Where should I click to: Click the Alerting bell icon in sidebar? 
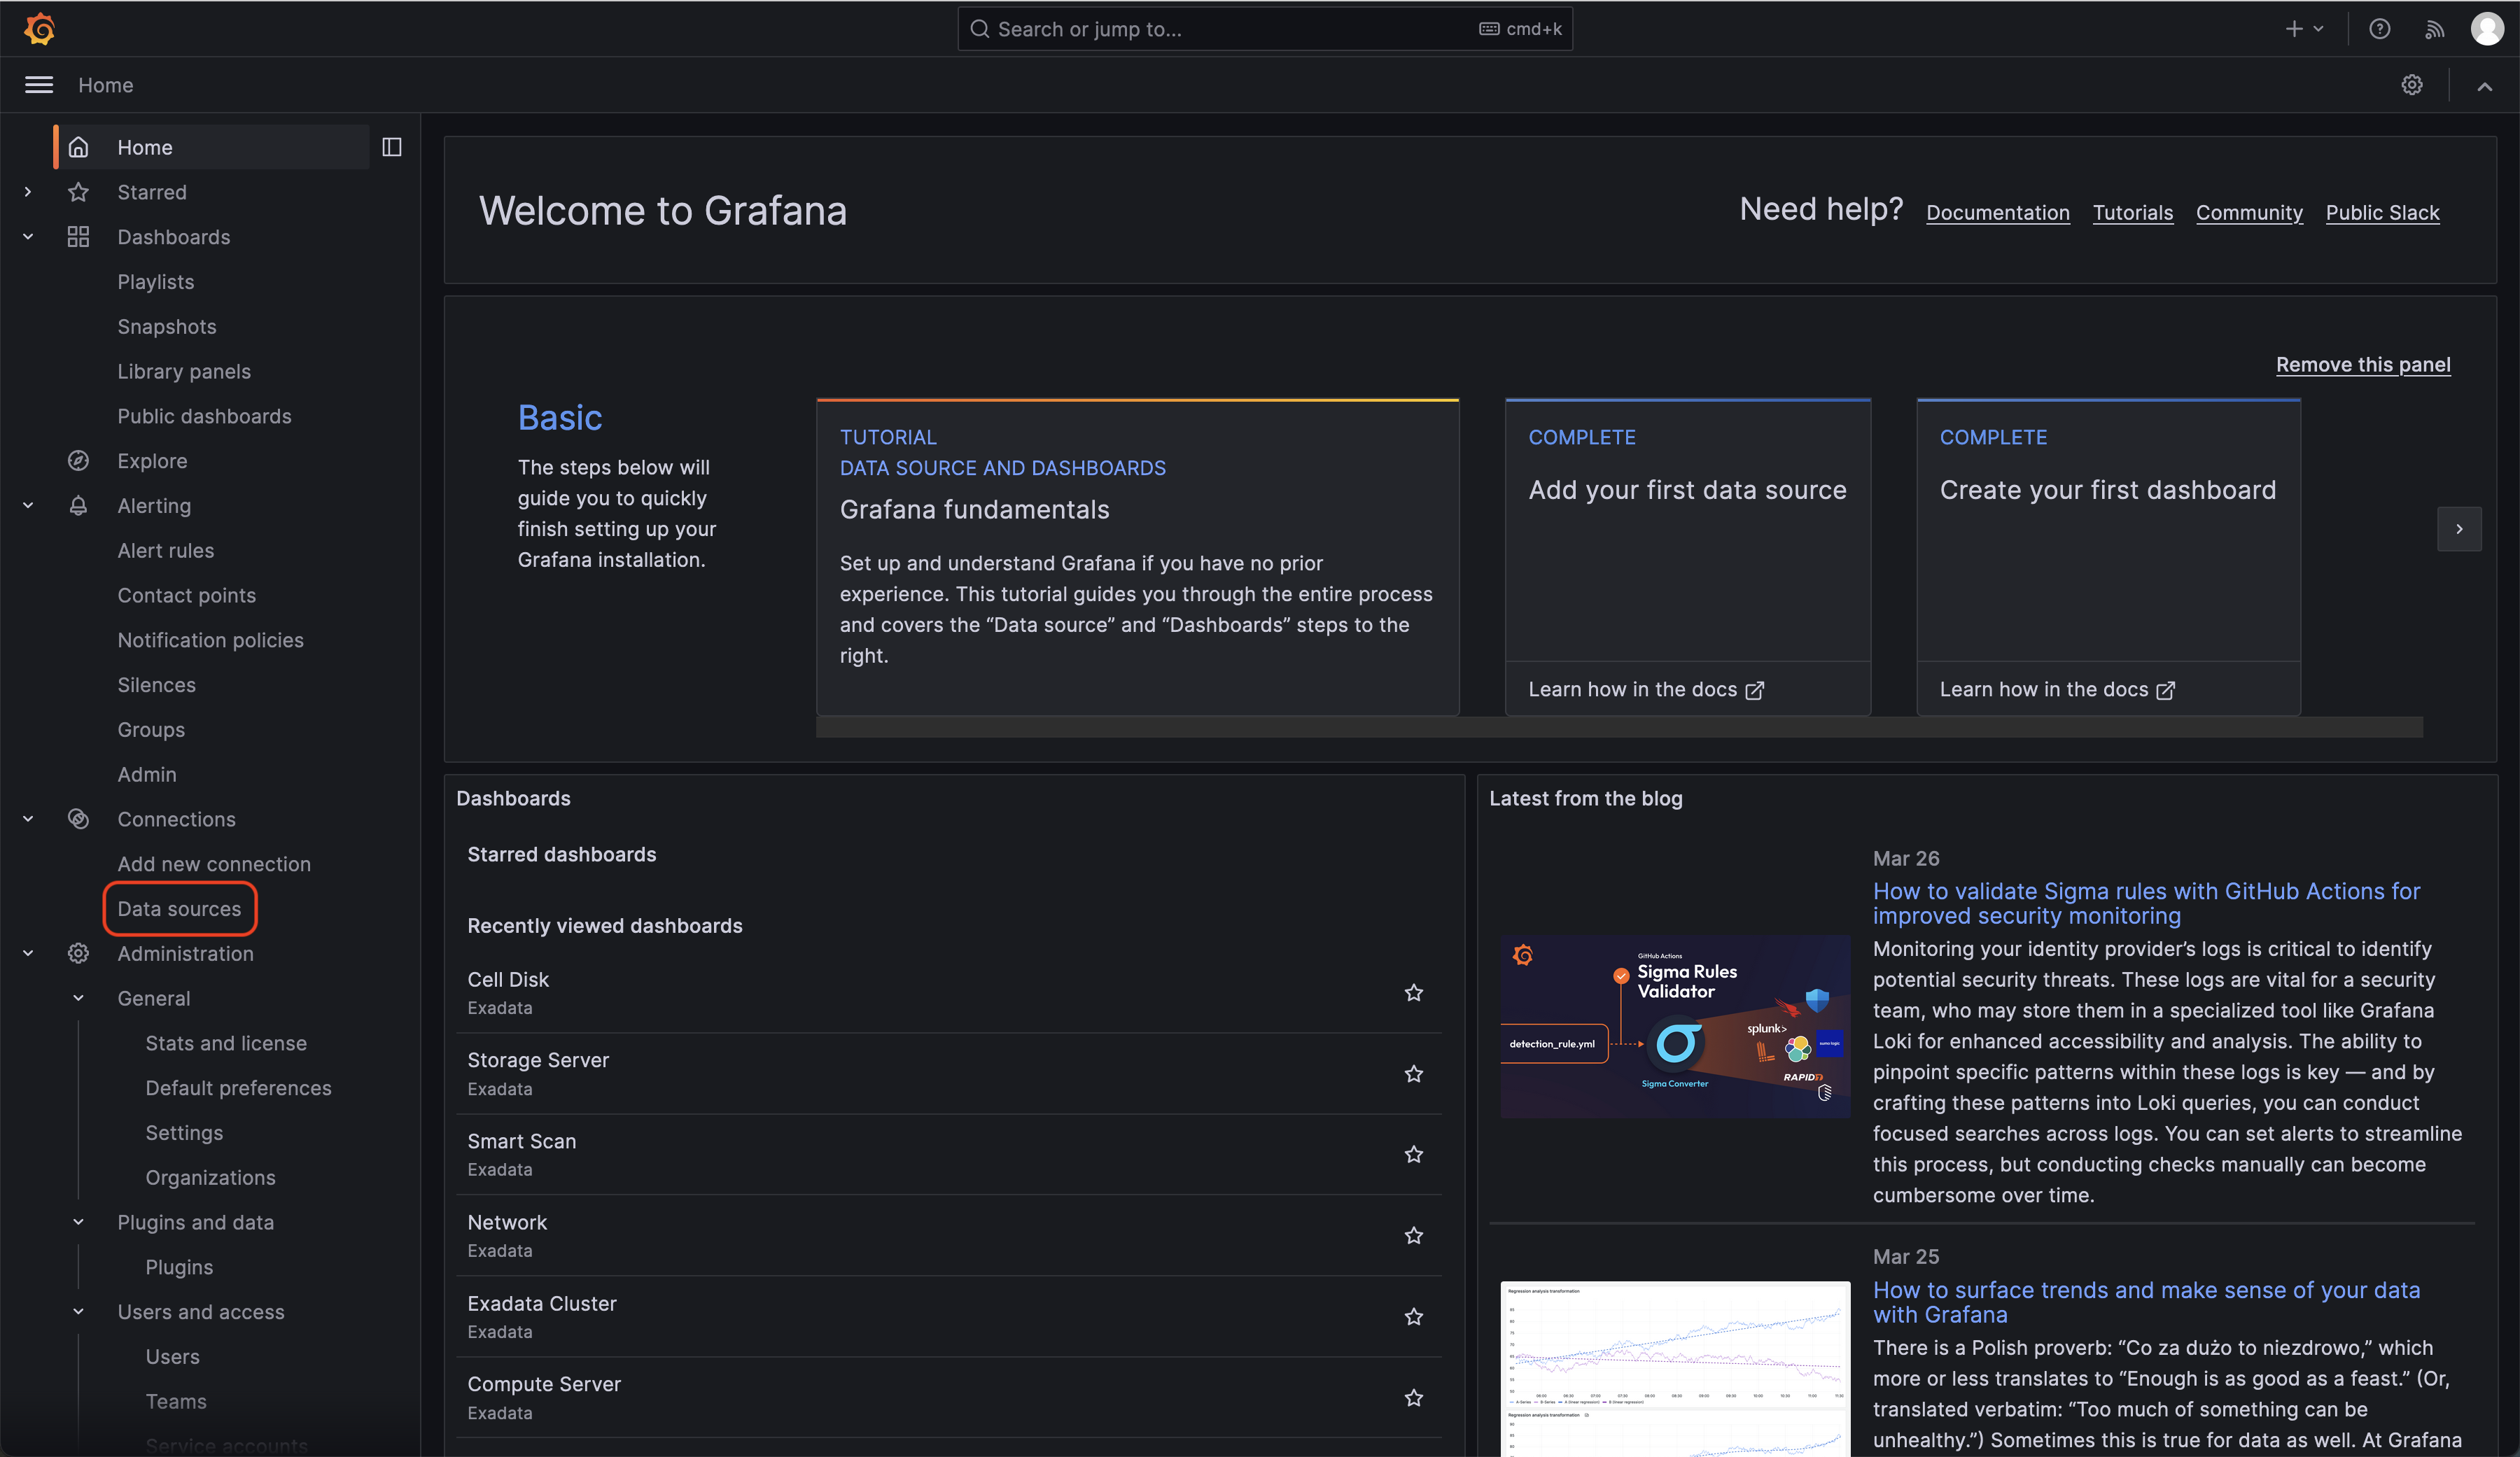(x=79, y=505)
